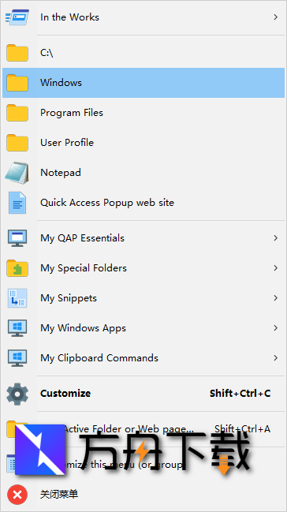Open the My QAP Essentials submenu
Image resolution: width=287 pixels, height=512 pixels.
point(143,238)
